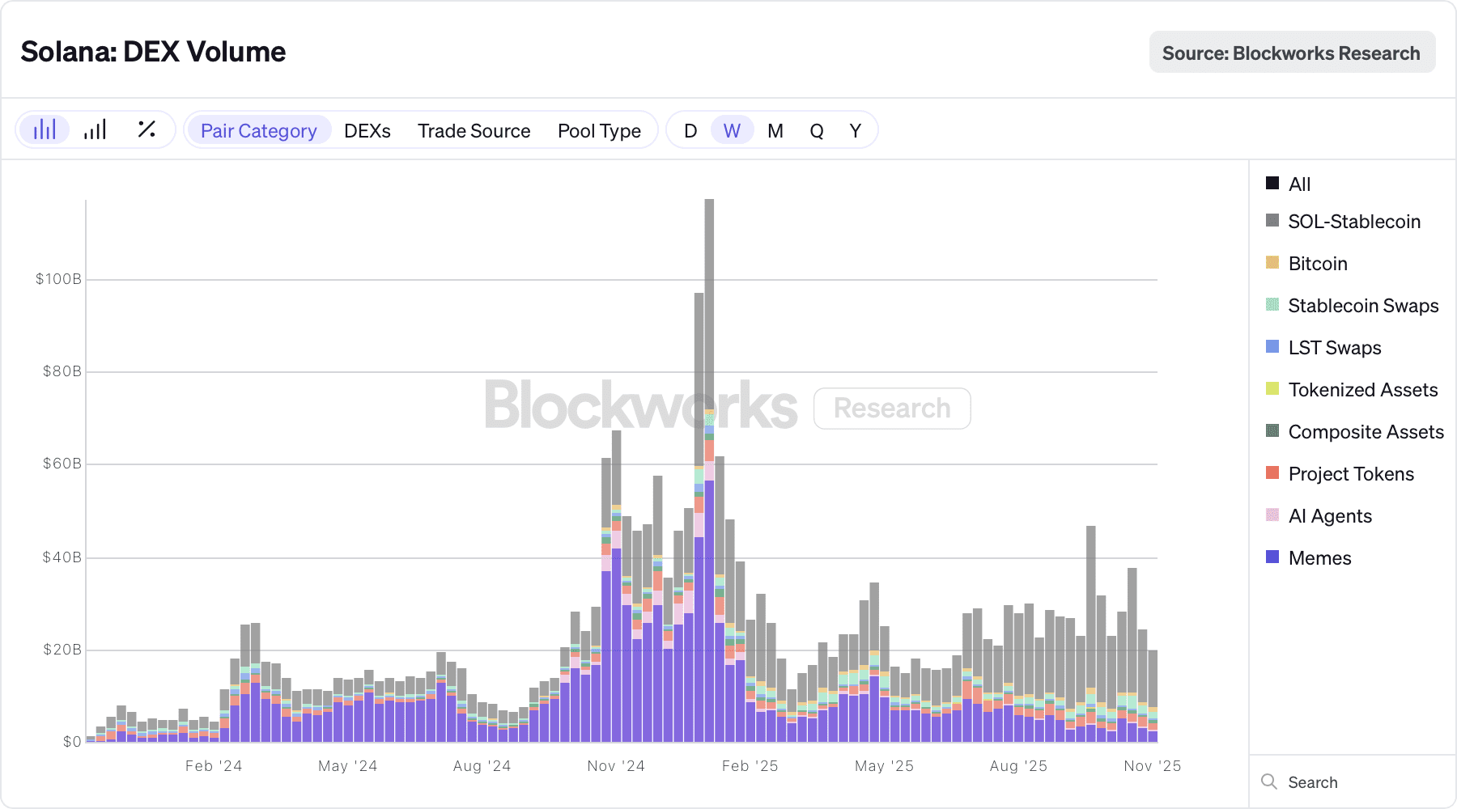Switch to the grouped bar chart icon
Screen dimensions: 1457x809
[96, 130]
